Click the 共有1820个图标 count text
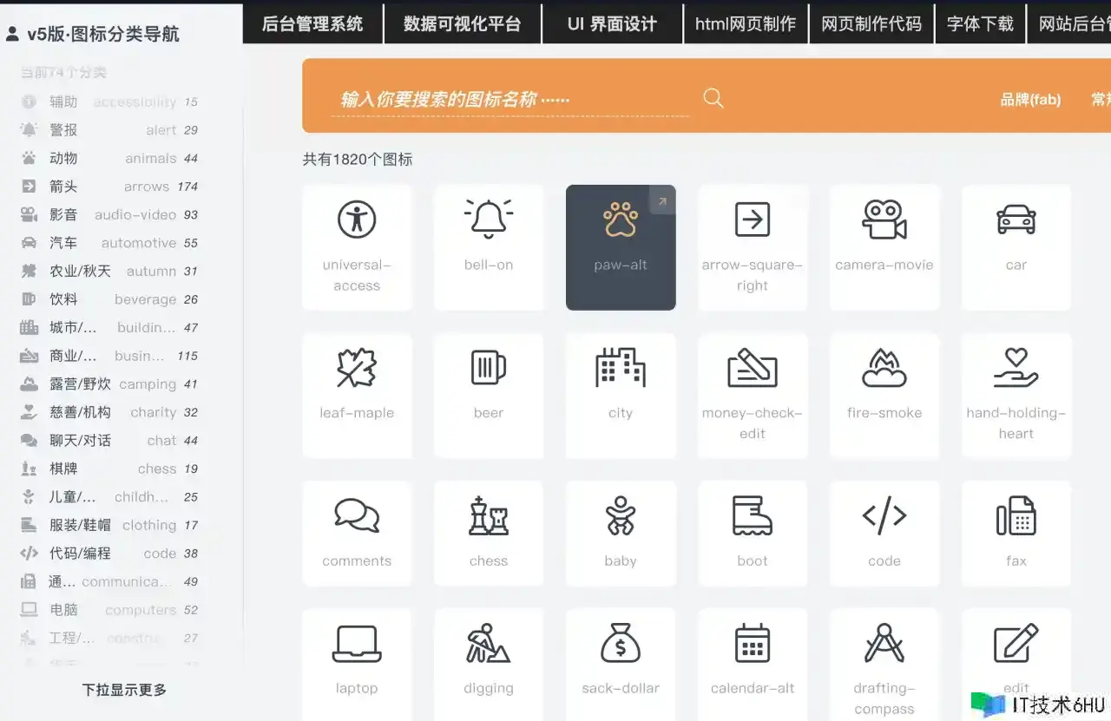Viewport: 1111px width, 721px height. tap(358, 160)
